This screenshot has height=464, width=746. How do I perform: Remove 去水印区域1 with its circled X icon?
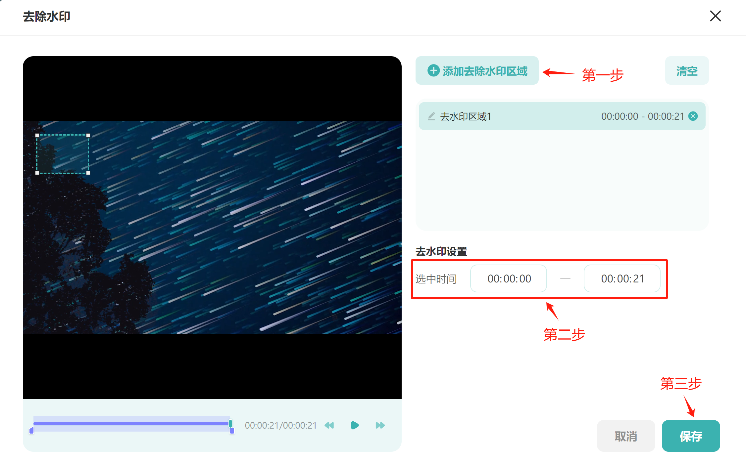(693, 116)
